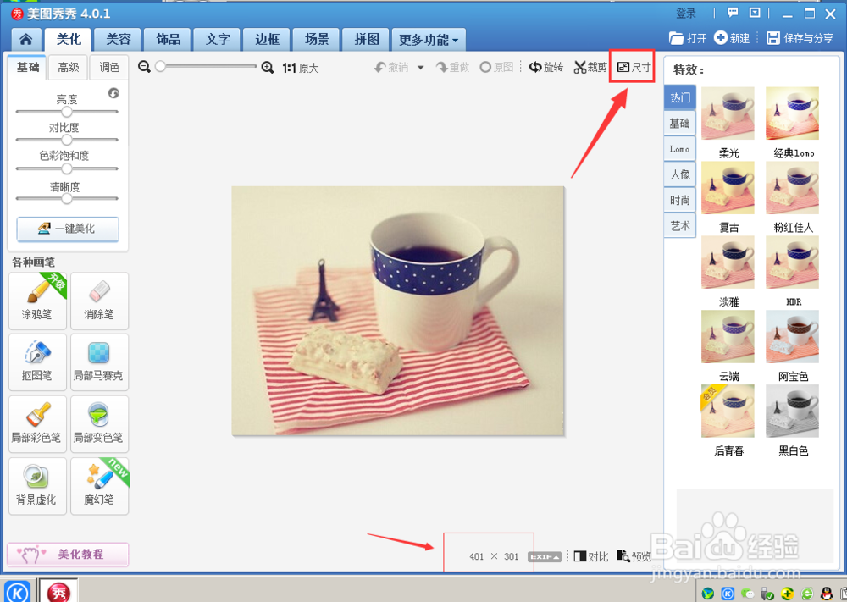Apply the 柔光 soft light effect thumbnail
Image resolution: width=847 pixels, height=602 pixels.
pyautogui.click(x=728, y=113)
